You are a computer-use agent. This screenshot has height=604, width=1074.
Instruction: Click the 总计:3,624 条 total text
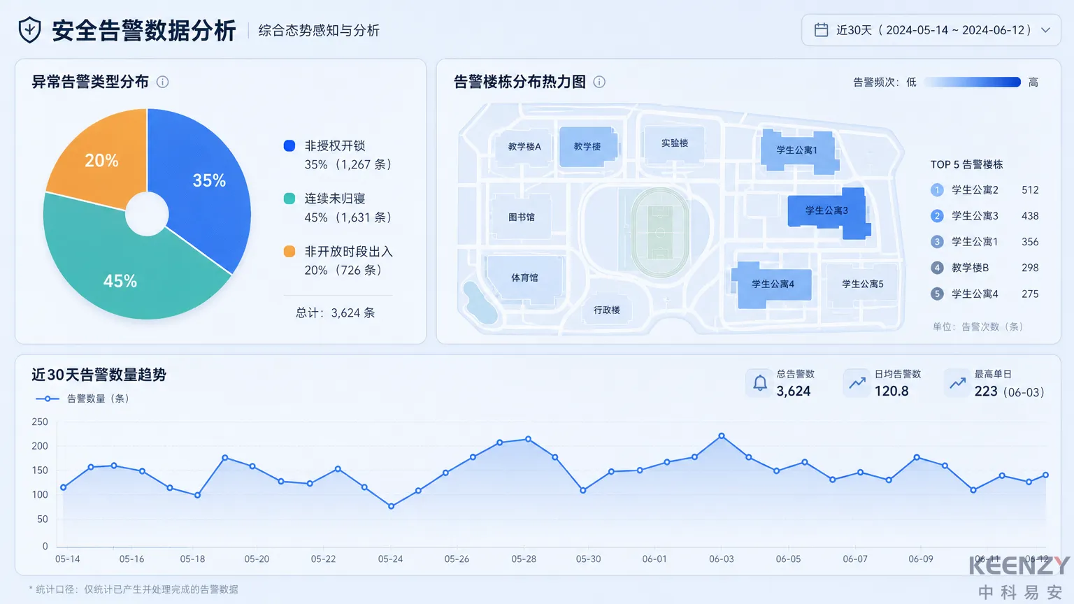pos(336,312)
